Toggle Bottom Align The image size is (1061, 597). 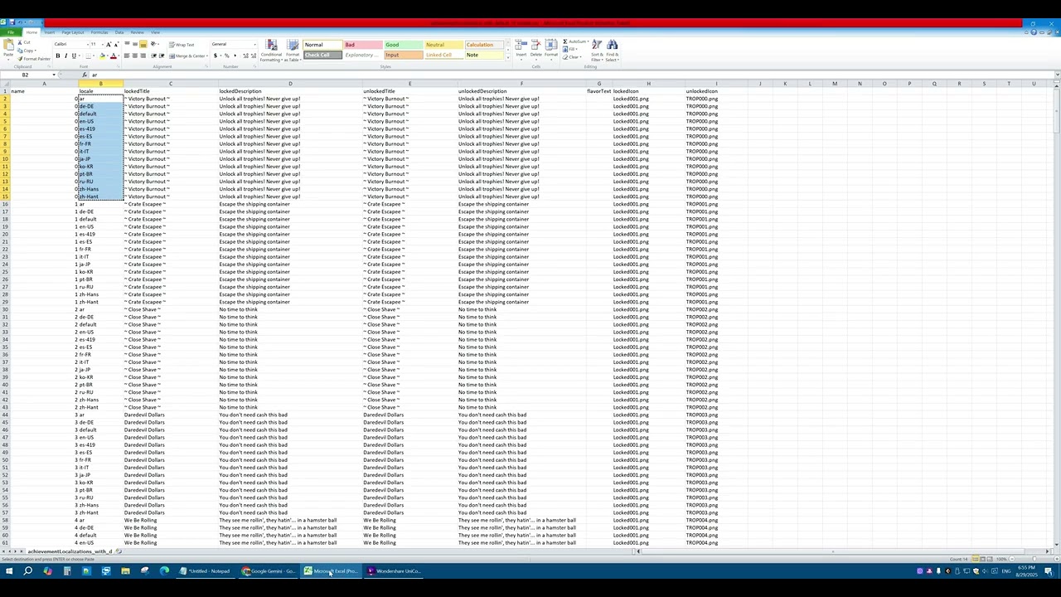tap(143, 44)
